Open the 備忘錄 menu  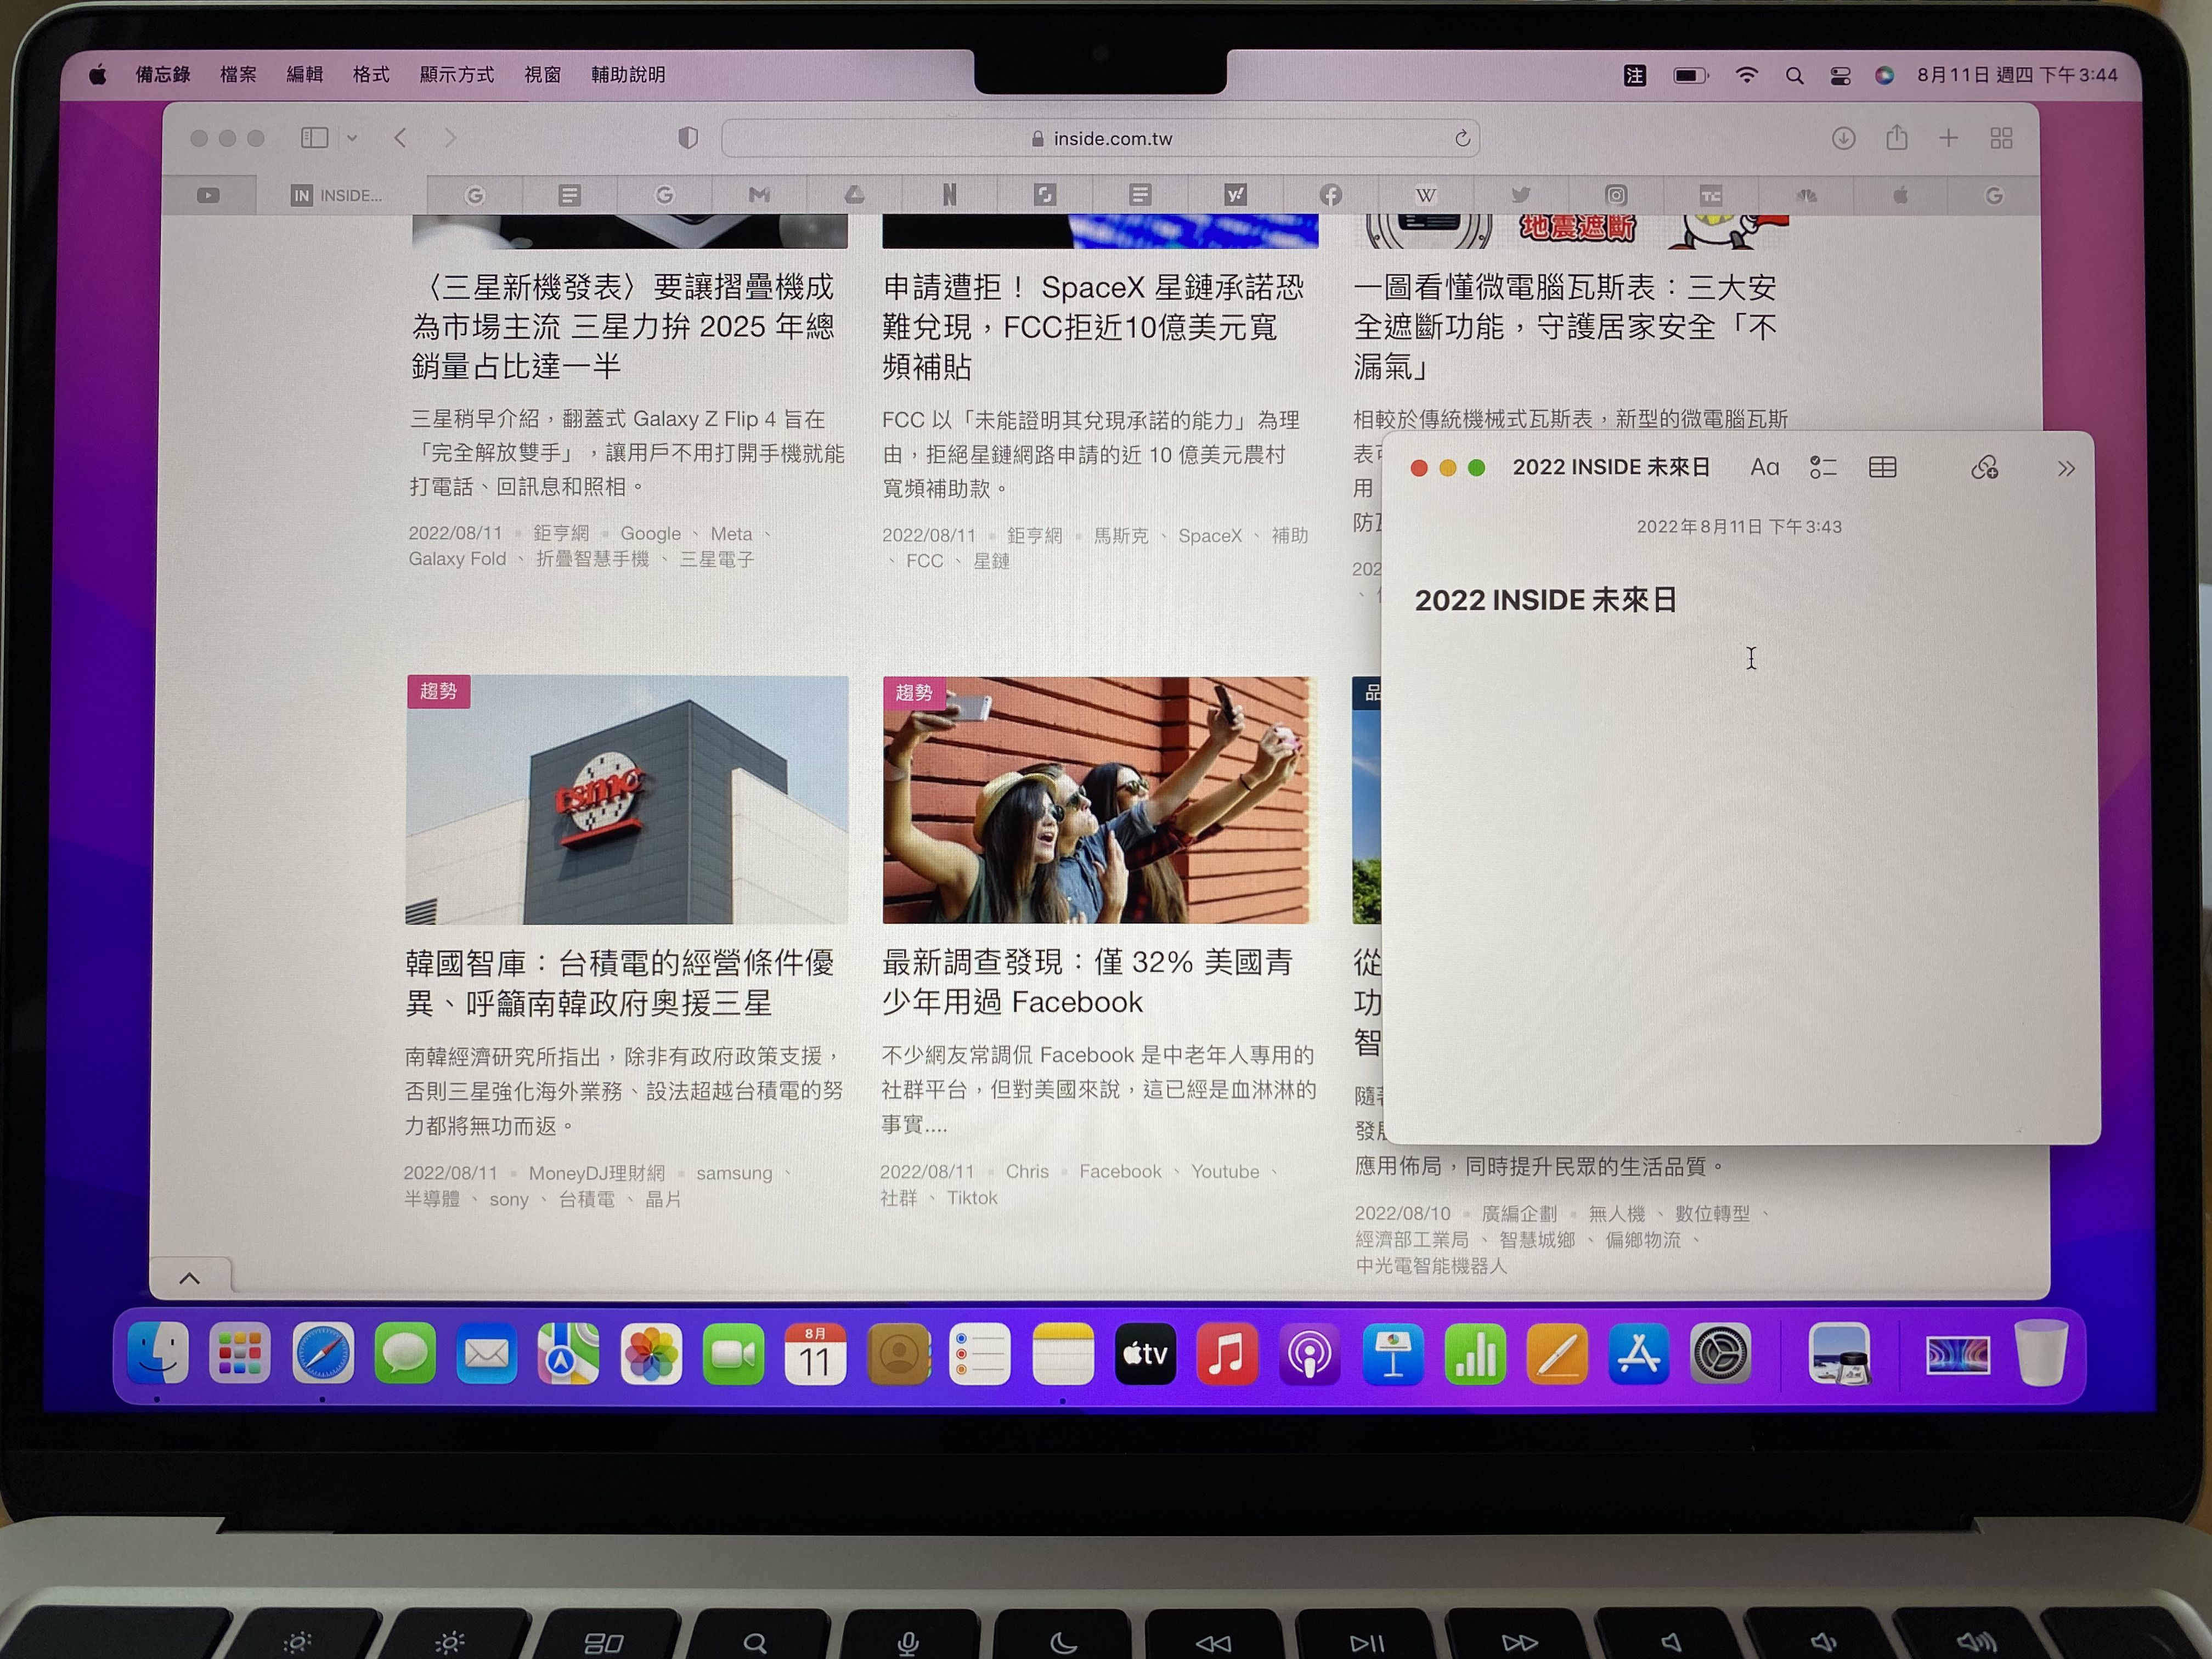pyautogui.click(x=163, y=75)
